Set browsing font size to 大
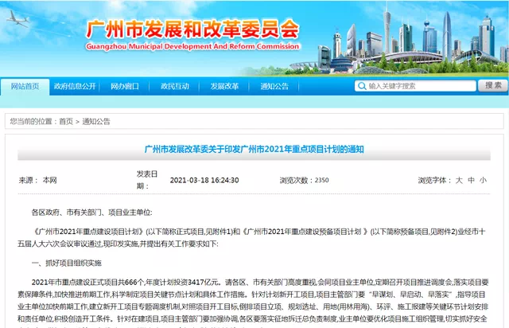The width and height of the screenshot is (509, 328). click(459, 180)
